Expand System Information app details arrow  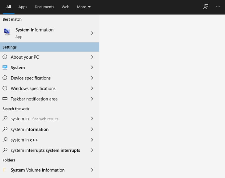click(x=92, y=33)
